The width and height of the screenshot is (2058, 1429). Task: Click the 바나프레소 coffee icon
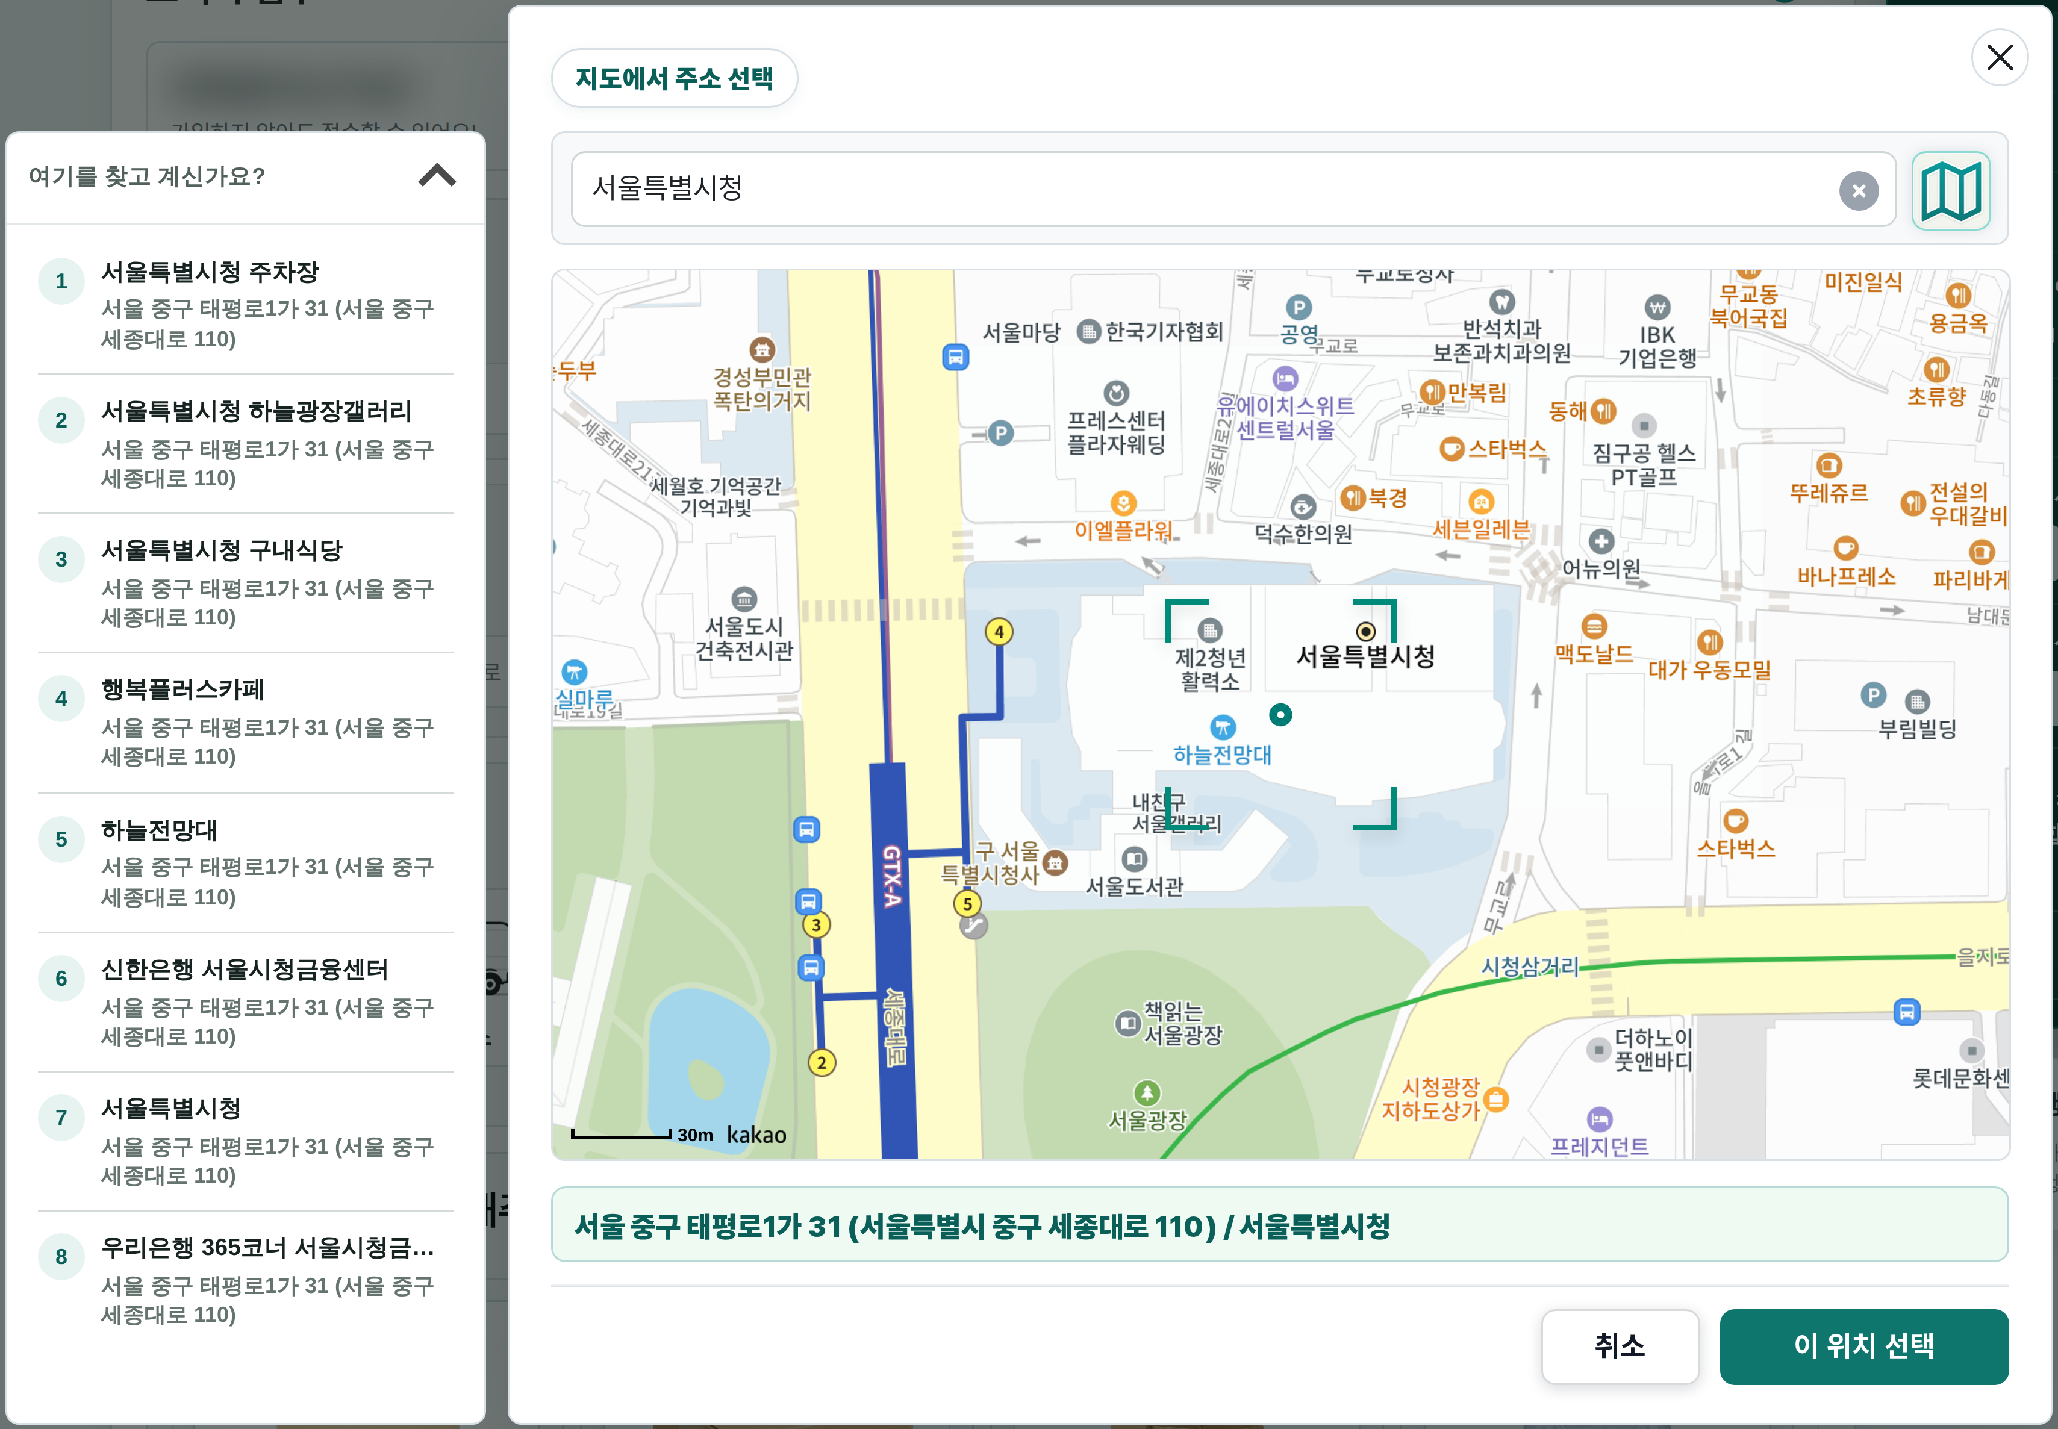(1845, 547)
